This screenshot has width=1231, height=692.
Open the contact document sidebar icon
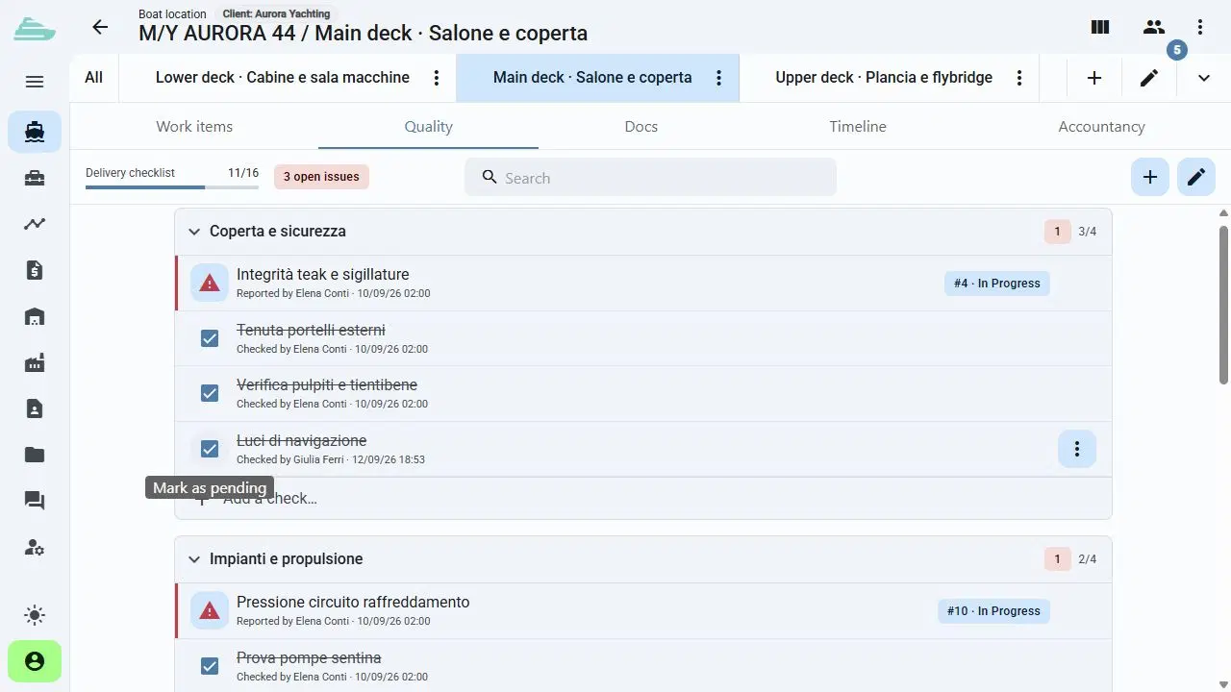click(x=35, y=408)
